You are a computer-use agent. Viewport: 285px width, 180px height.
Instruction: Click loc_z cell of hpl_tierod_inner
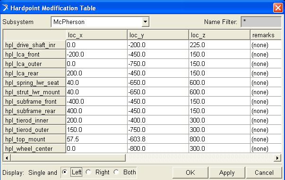(x=220, y=120)
